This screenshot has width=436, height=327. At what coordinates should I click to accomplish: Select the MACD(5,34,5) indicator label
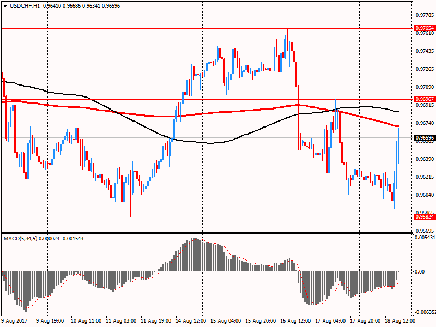tap(20, 239)
